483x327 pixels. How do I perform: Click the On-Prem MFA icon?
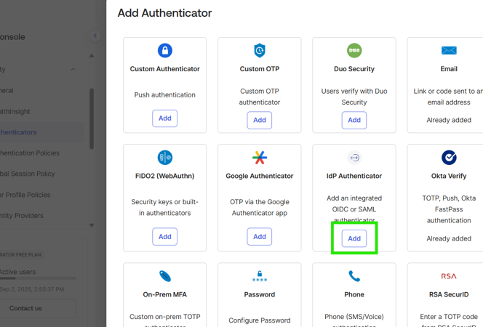(165, 276)
